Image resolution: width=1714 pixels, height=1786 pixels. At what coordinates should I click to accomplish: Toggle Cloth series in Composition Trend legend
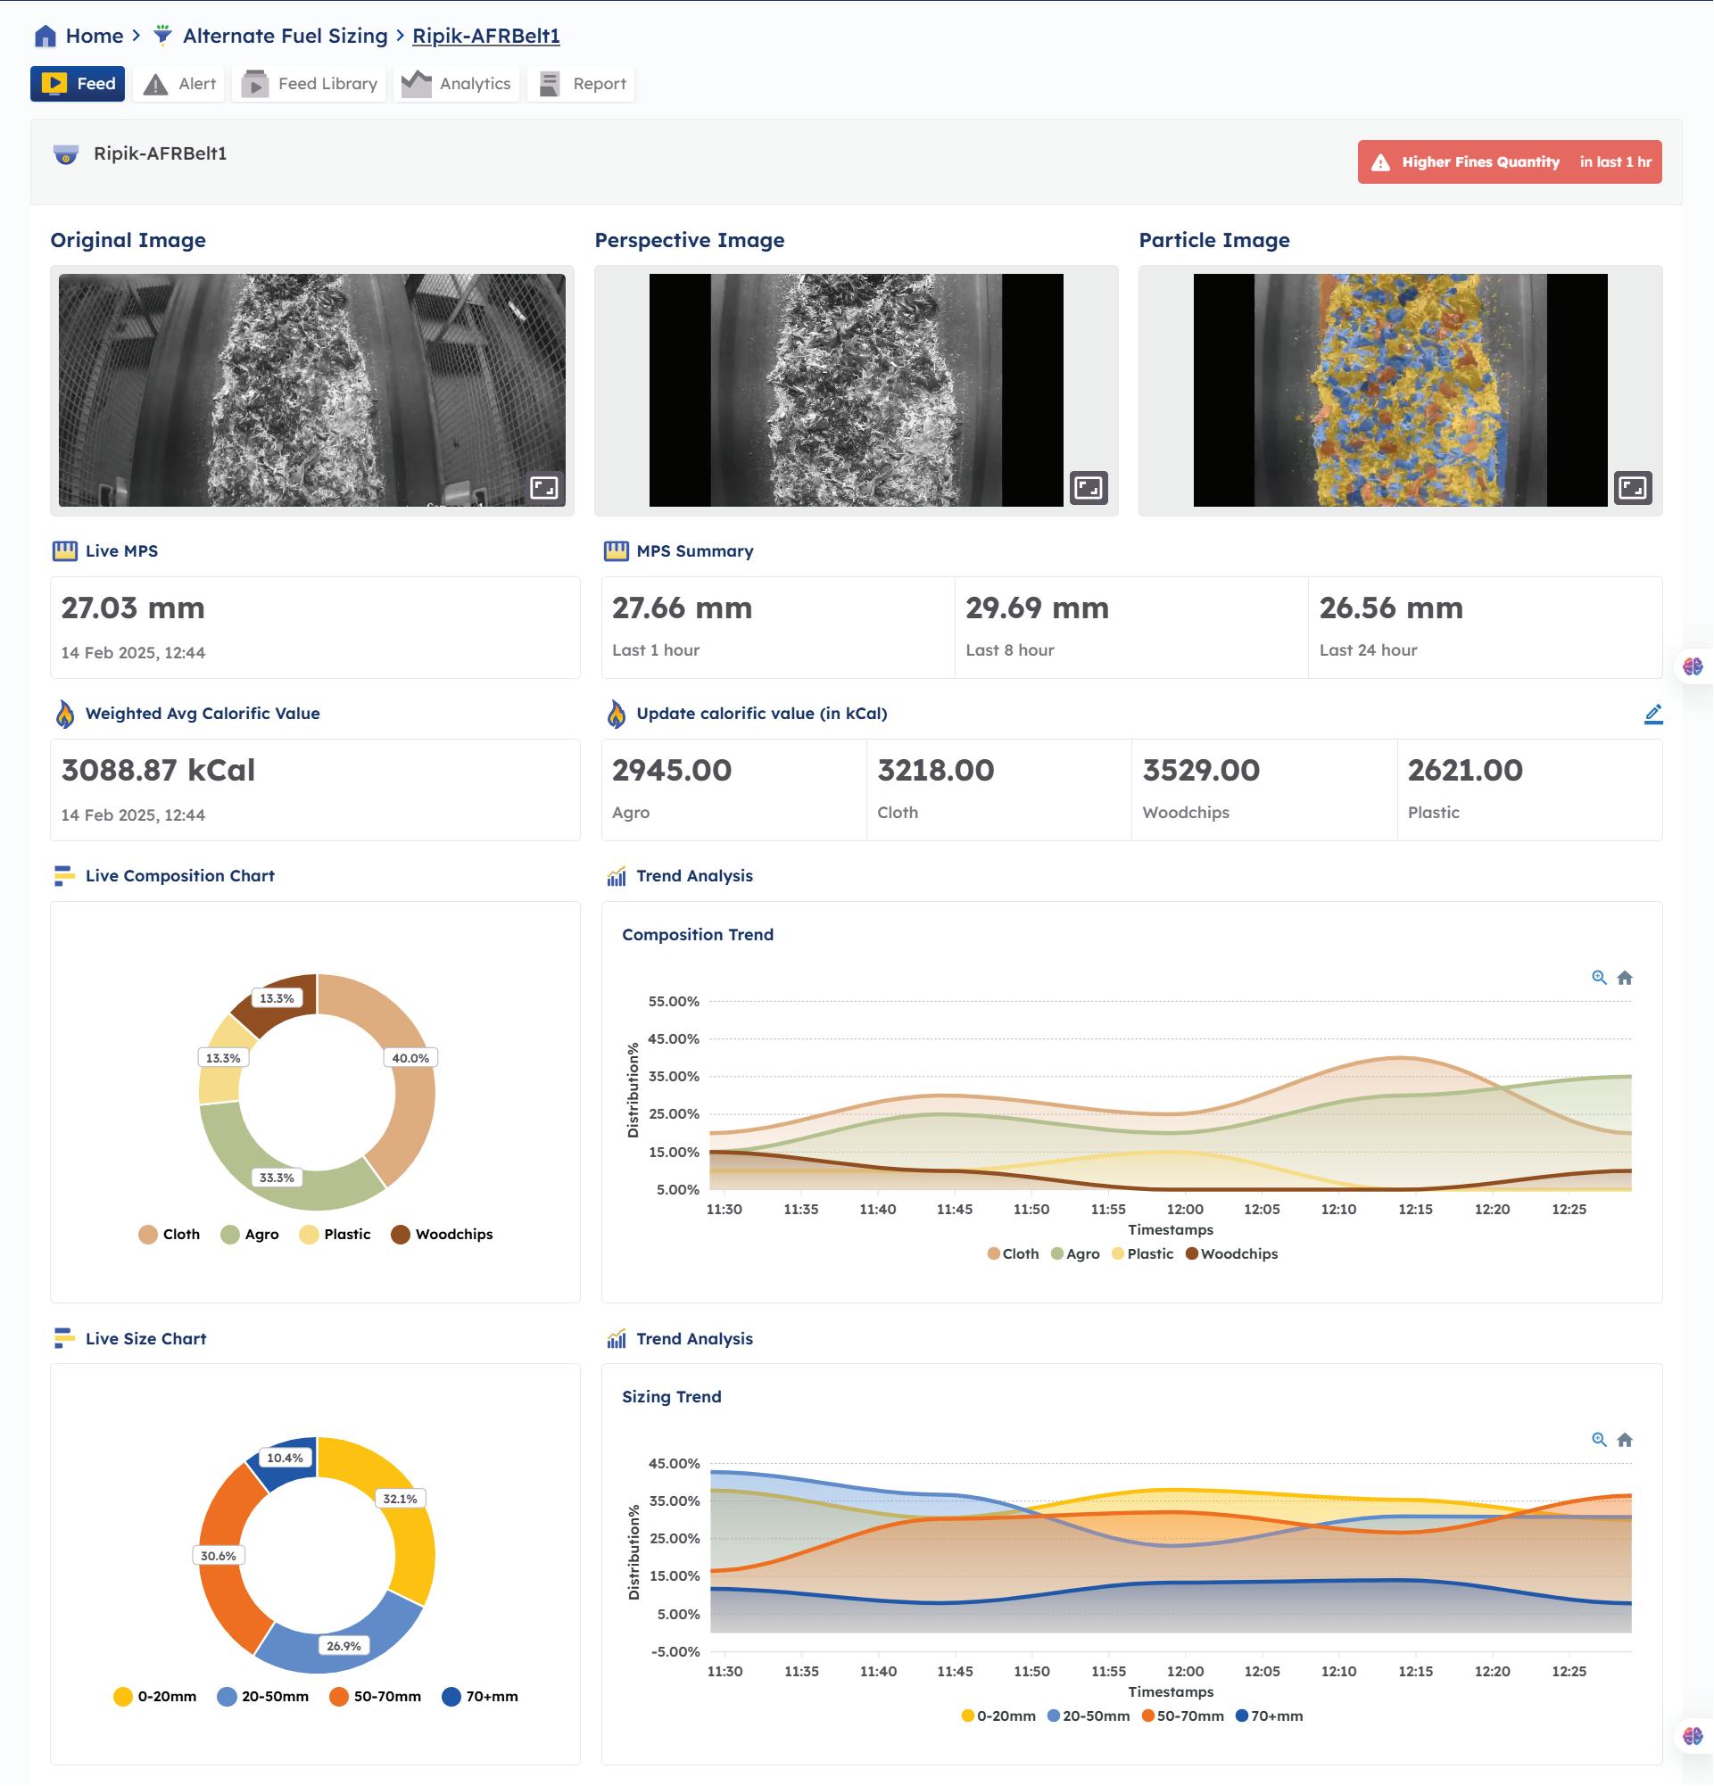[1014, 1253]
